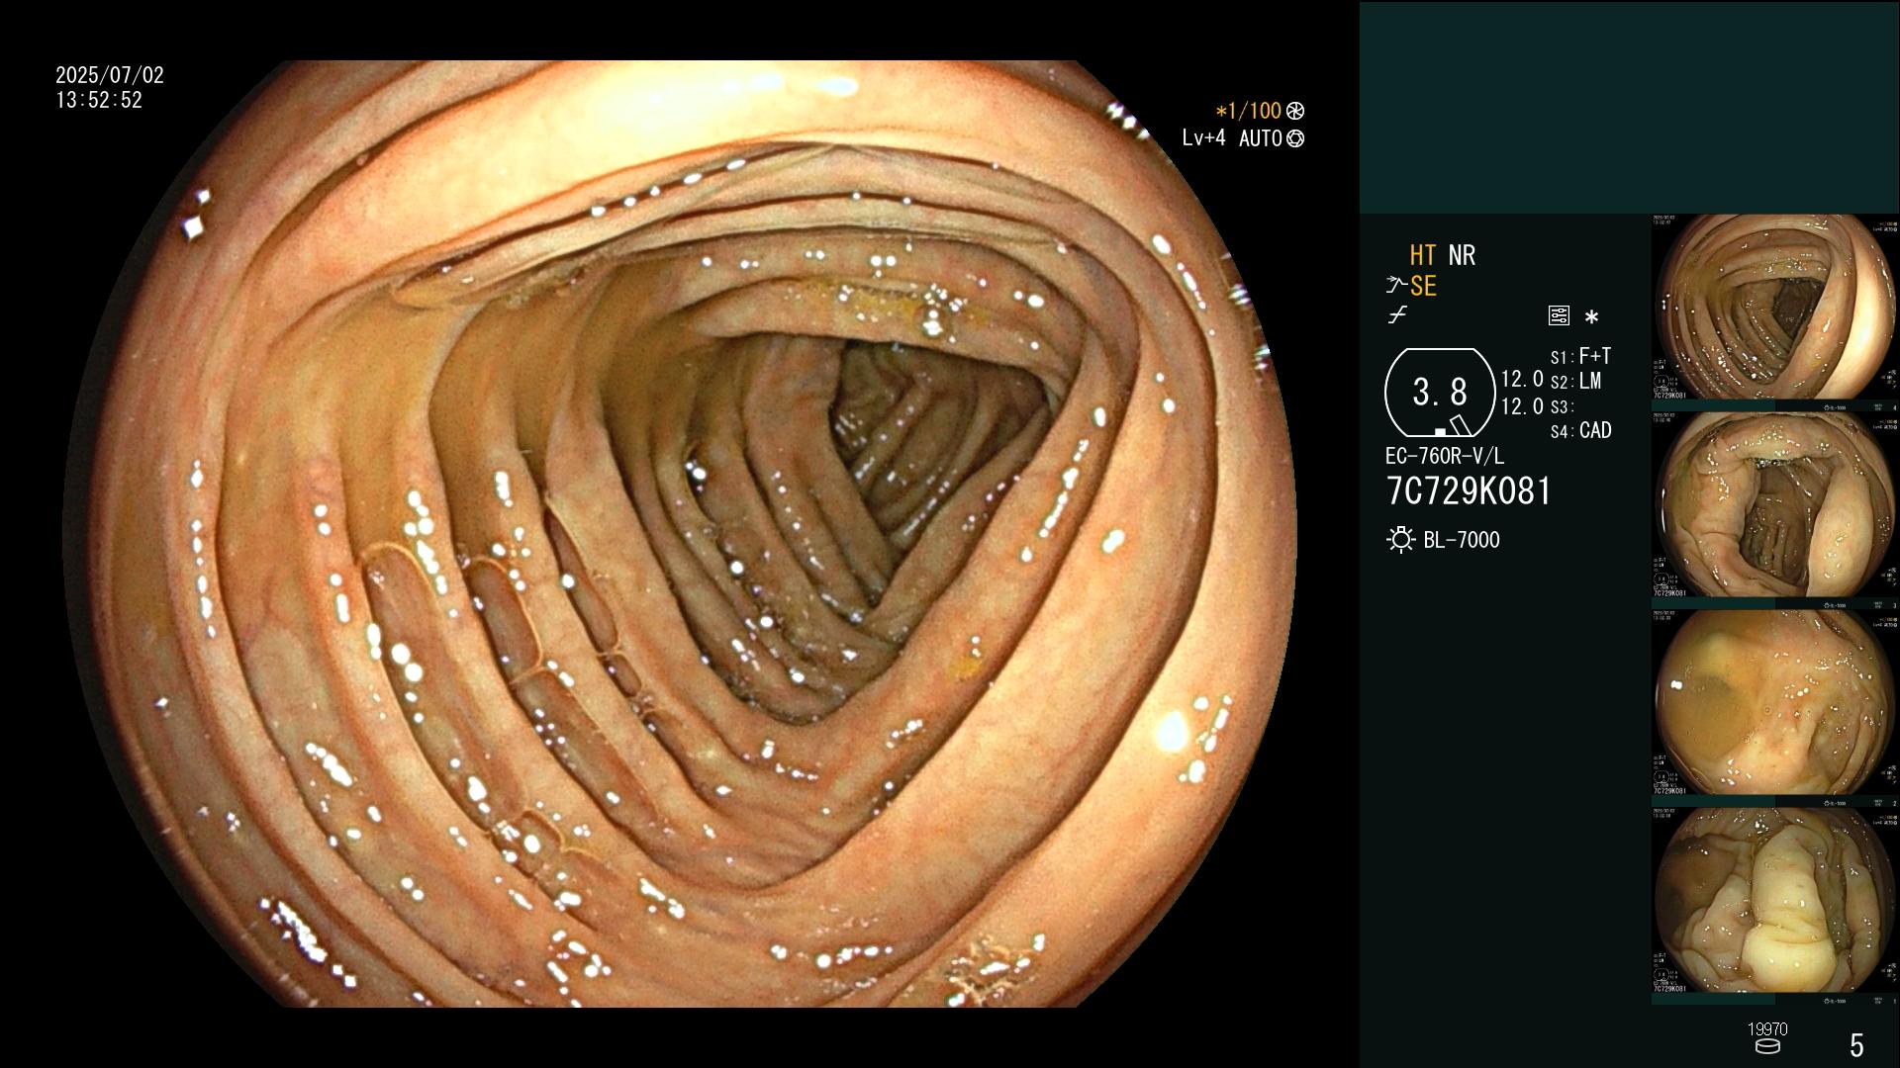The height and width of the screenshot is (1068, 1900).
Task: Click the auto iris icon beside AUTO
Action: click(1295, 139)
